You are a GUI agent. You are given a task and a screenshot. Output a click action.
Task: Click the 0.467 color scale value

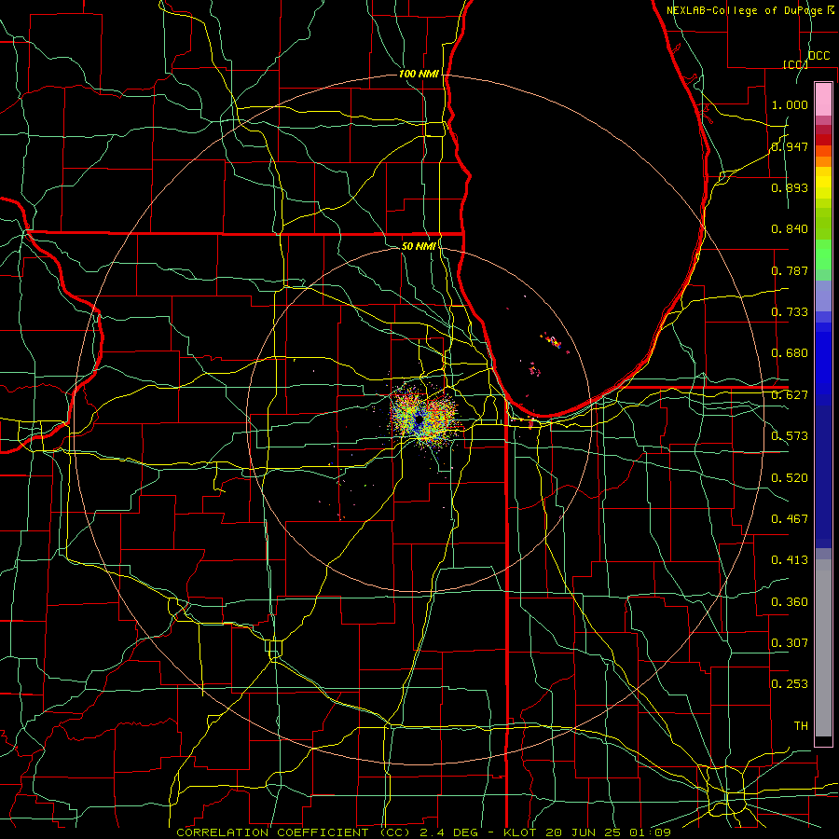tap(790, 519)
